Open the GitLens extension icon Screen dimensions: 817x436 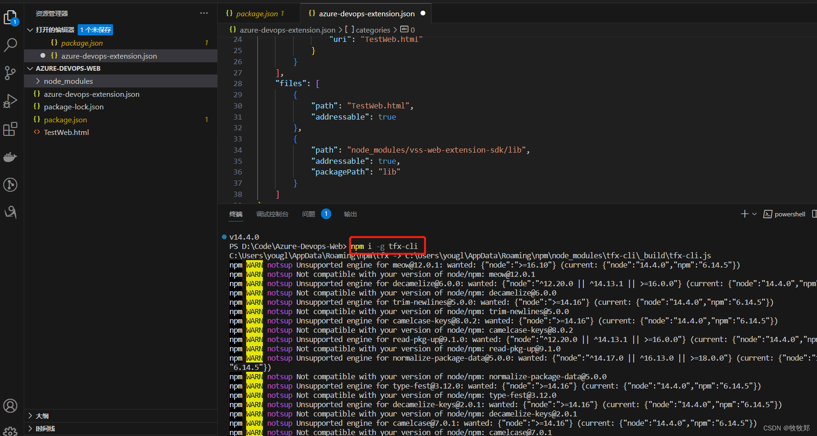point(10,185)
